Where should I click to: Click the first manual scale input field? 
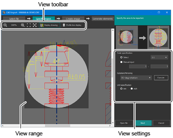pyautogui.click(x=138, y=67)
